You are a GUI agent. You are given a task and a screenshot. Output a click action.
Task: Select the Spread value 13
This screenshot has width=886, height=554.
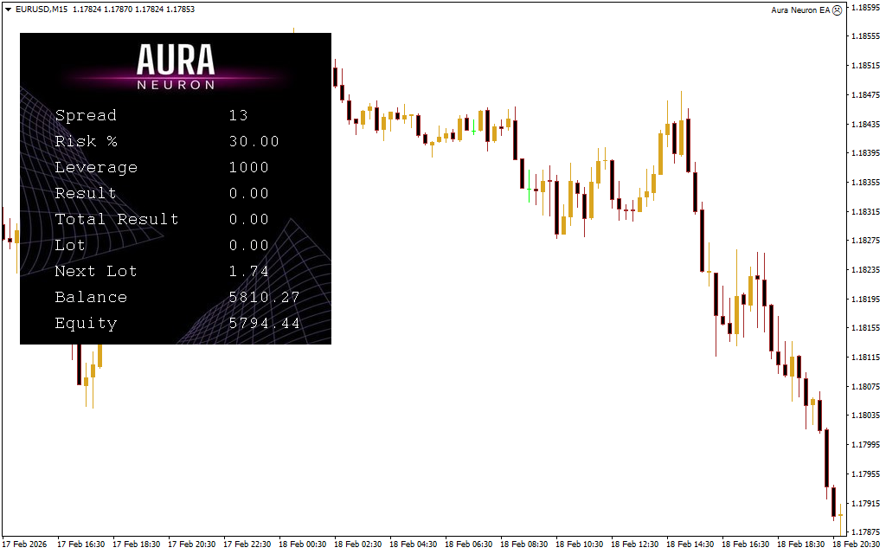(x=238, y=115)
